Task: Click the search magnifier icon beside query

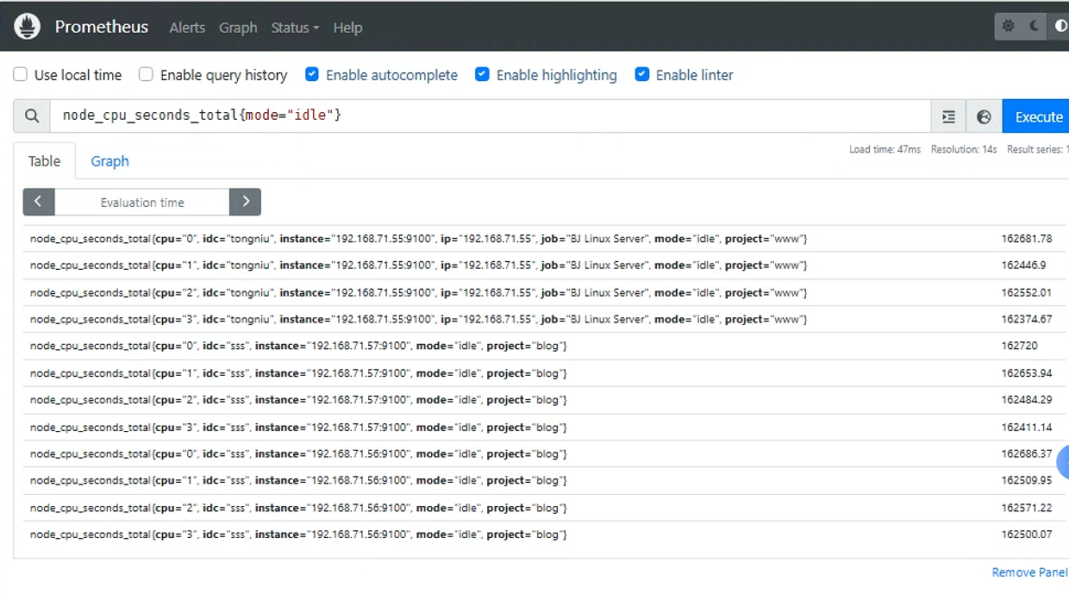Action: pos(32,116)
